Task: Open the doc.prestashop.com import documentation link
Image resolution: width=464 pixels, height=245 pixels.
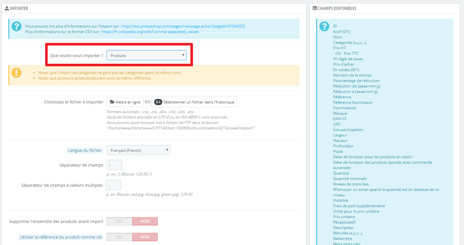Action: 184,26
